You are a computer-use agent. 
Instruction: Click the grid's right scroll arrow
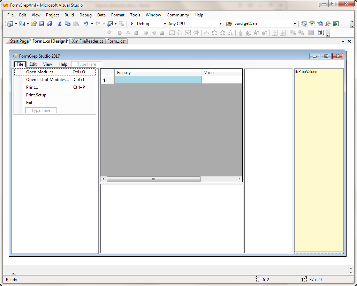(x=239, y=179)
